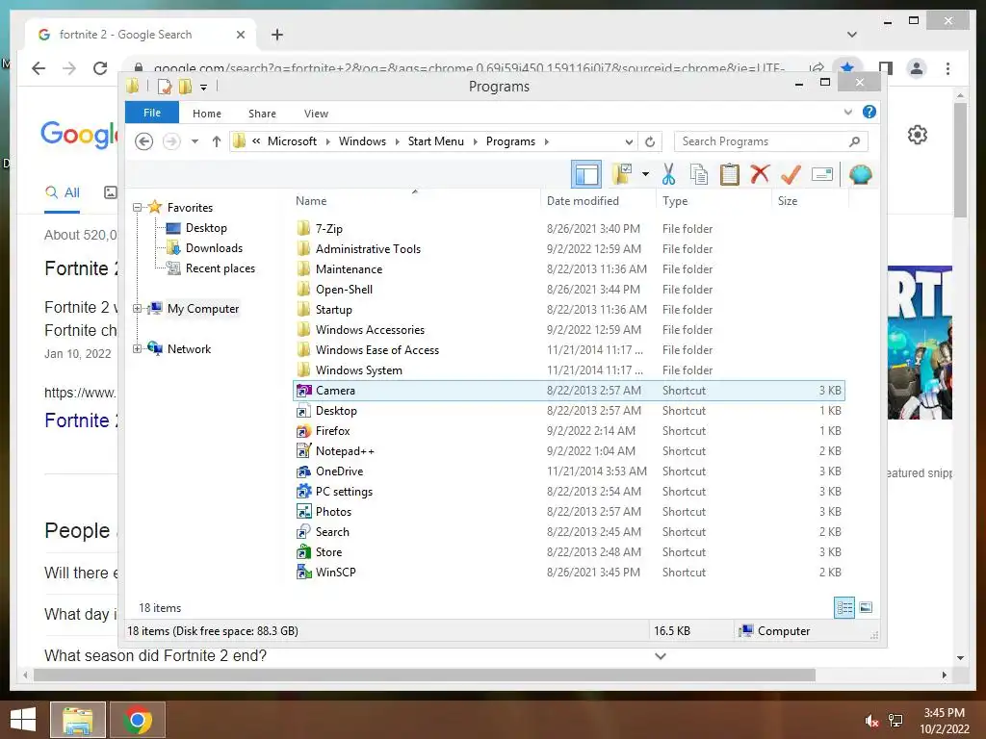Click File Explorer taskbar icon
The image size is (986, 739).
77,720
